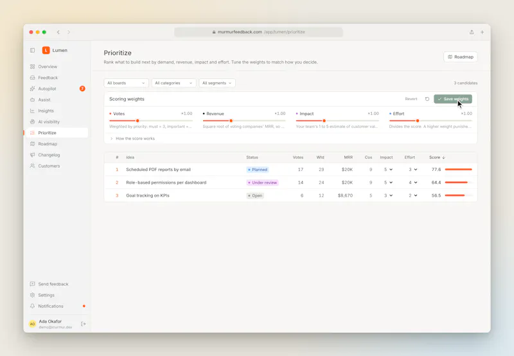Screen dimensions: 514x356
Task: Click the Overview grid icon
Action: coord(33,67)
